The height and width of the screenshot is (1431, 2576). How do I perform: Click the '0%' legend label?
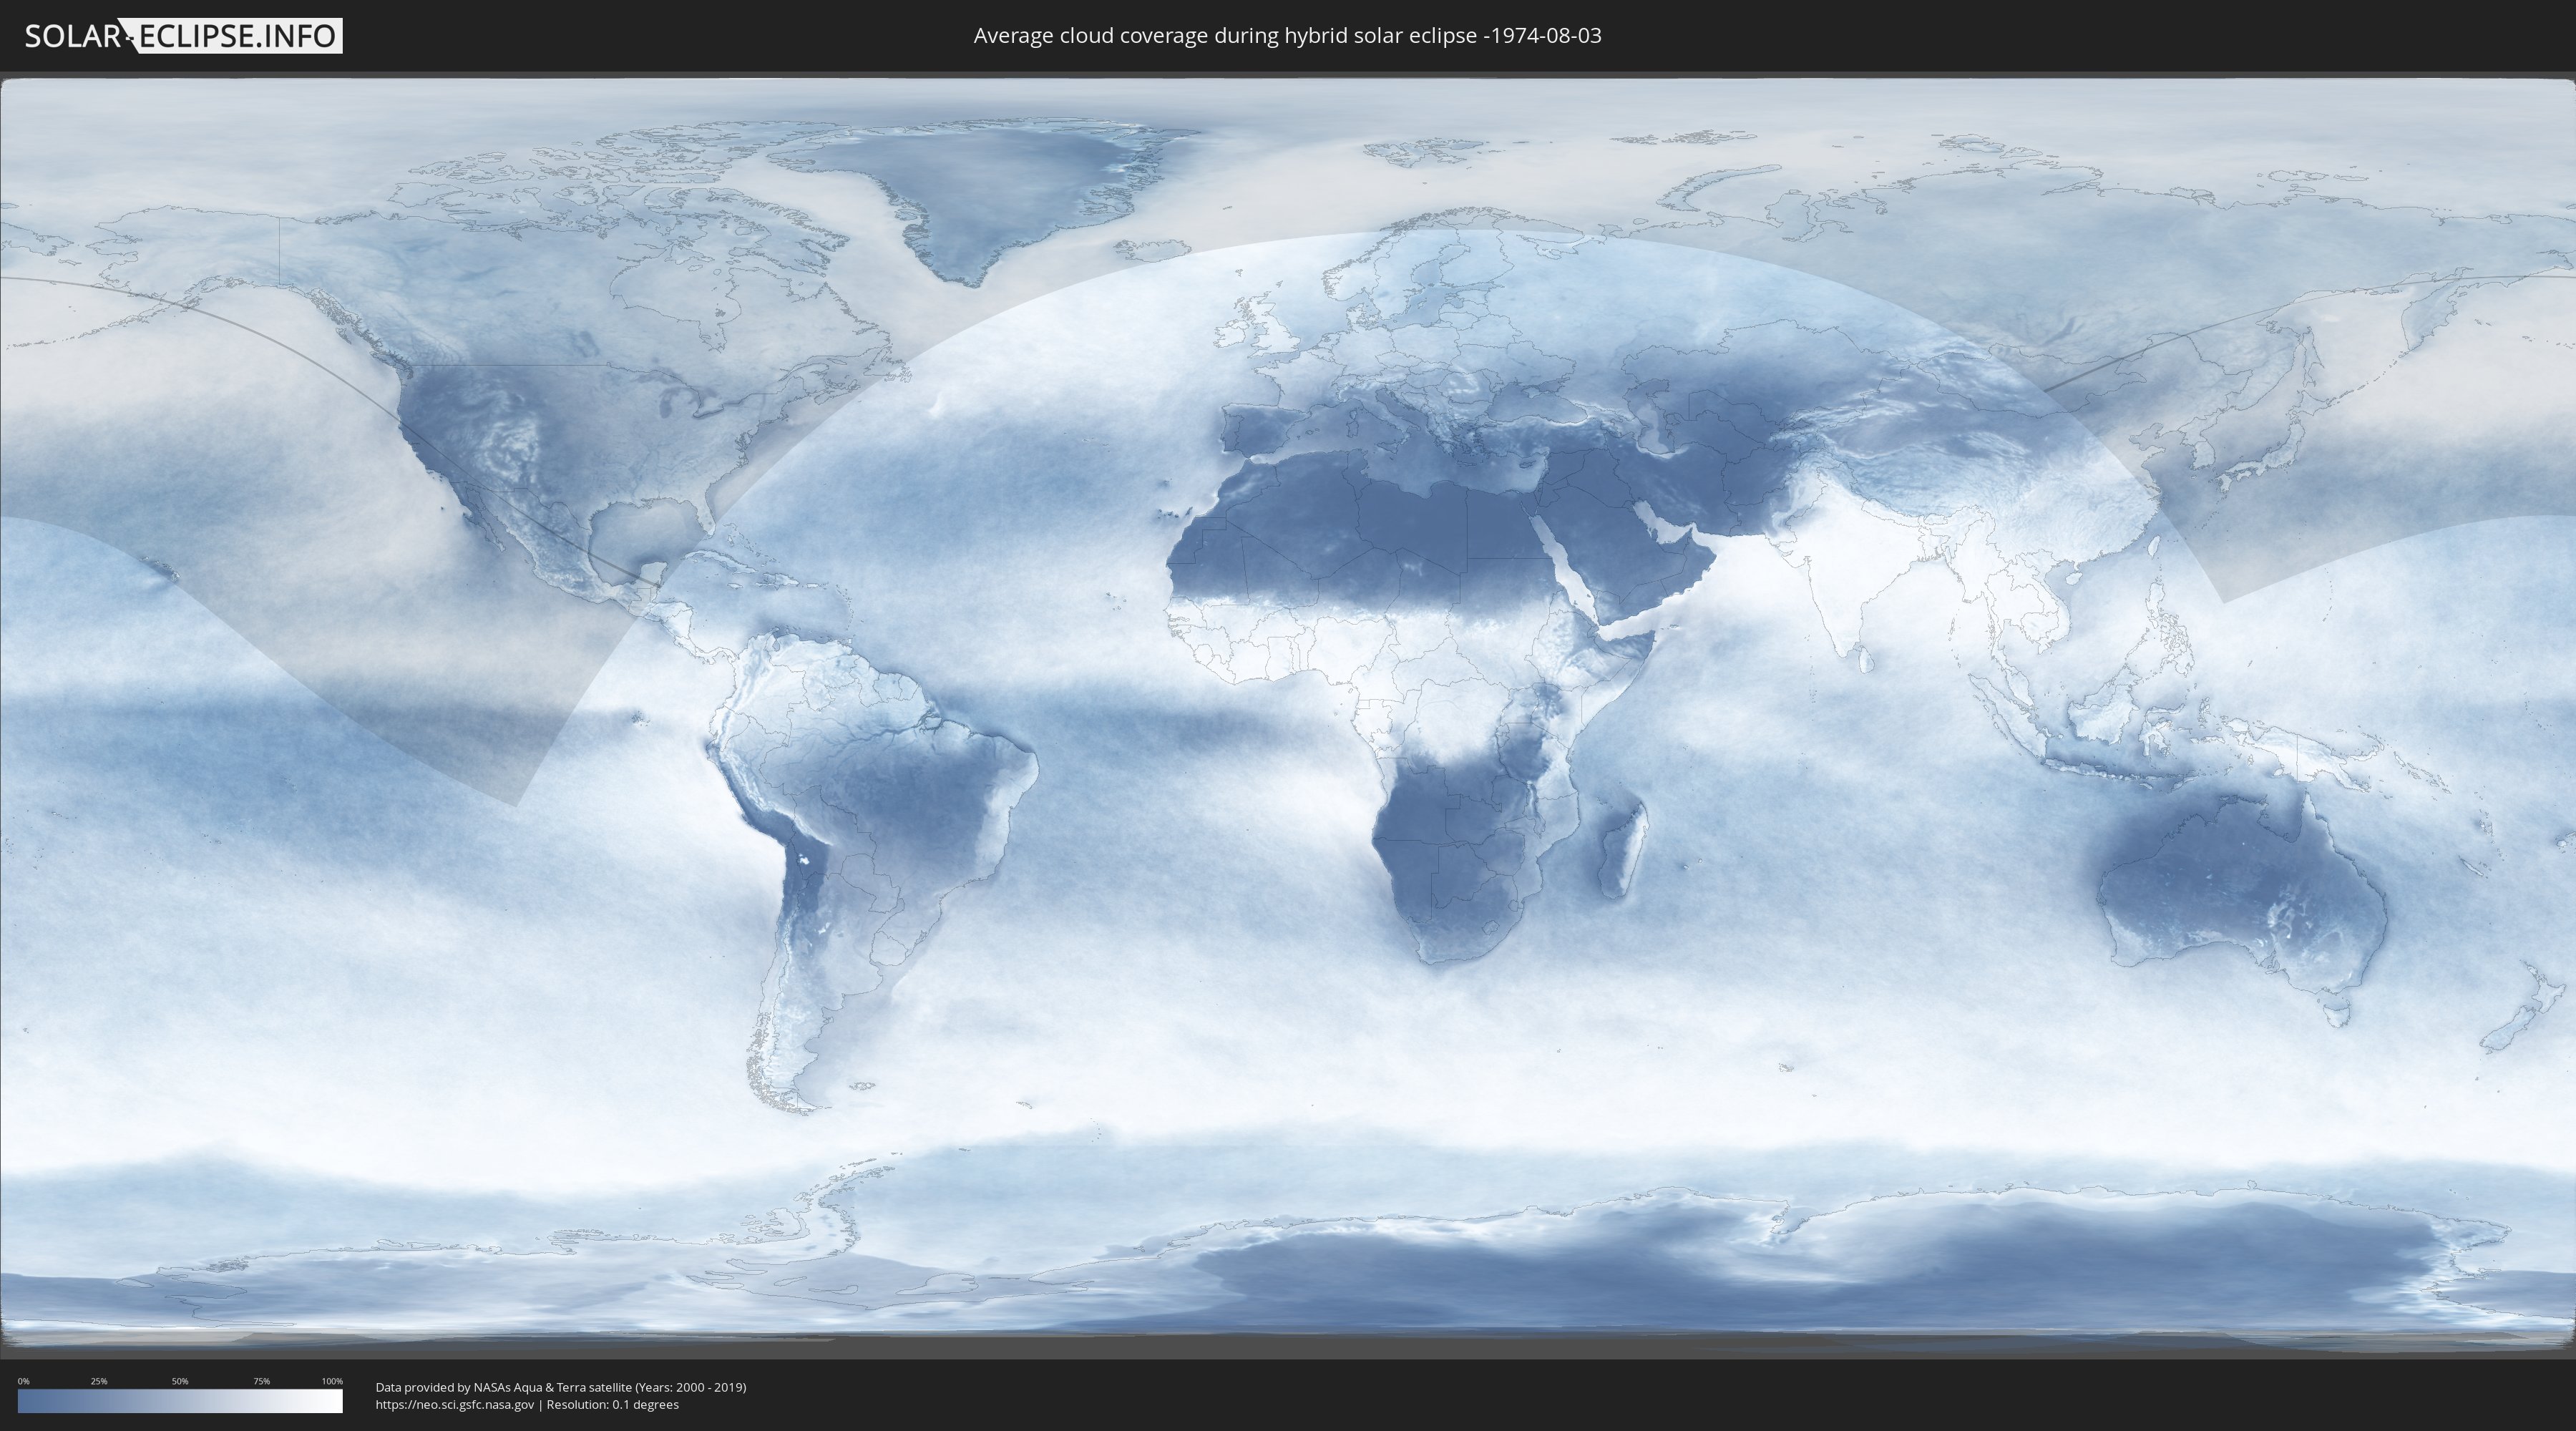(x=24, y=1381)
